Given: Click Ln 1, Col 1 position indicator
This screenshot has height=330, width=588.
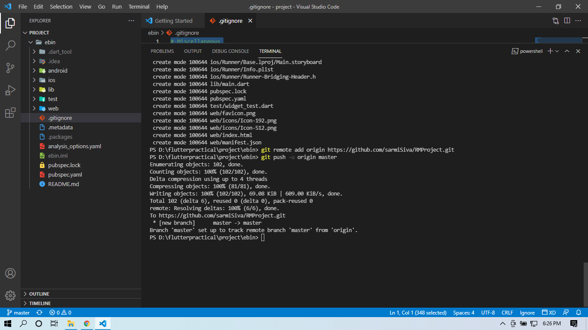Looking at the screenshot, I should coord(418,313).
